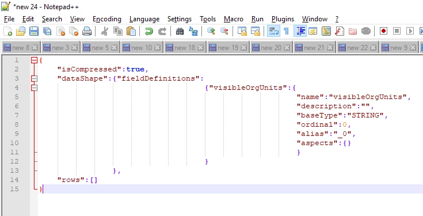The width and height of the screenshot is (423, 216).
Task: Save the current document
Action: point(34,31)
